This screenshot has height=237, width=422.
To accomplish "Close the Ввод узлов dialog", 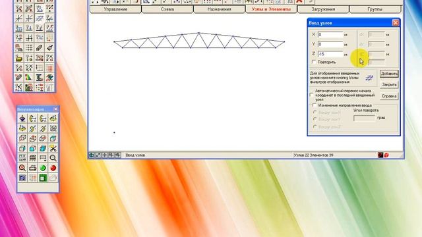I will pos(396,23).
